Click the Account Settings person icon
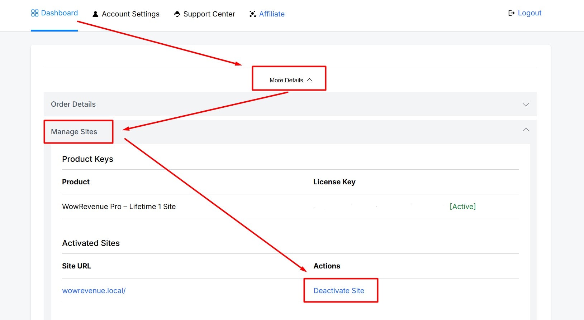 (95, 14)
